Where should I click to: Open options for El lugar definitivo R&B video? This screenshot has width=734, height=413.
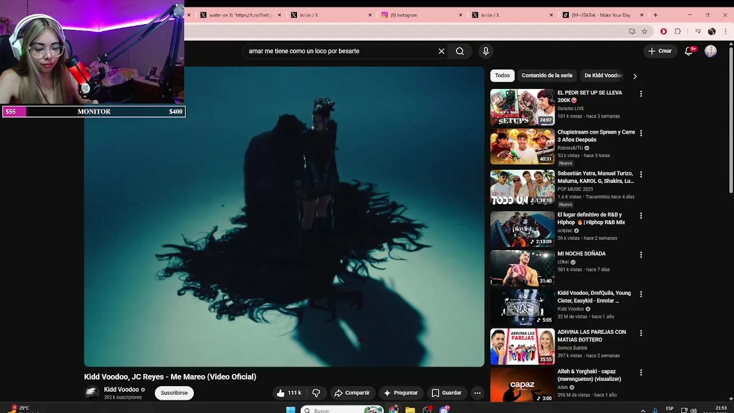tap(641, 216)
